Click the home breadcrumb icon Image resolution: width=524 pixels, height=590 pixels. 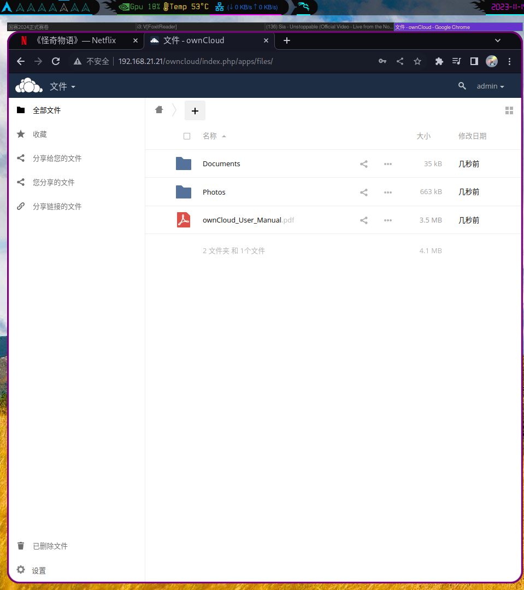pos(158,110)
